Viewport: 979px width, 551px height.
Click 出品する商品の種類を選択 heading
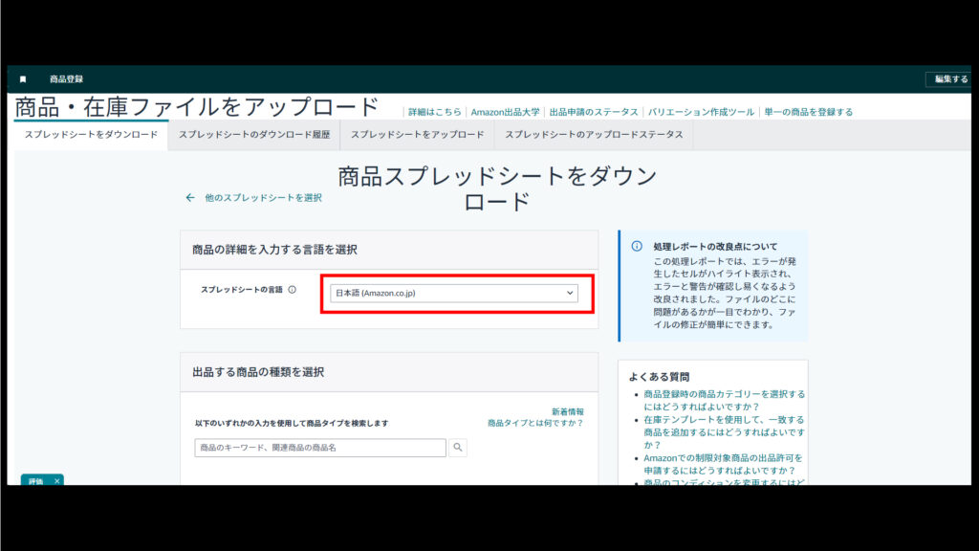tap(258, 372)
